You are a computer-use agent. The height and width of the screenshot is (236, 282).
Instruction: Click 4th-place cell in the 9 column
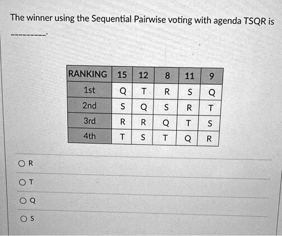[x=208, y=139]
